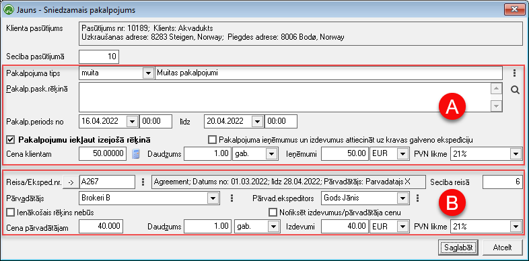Click the Daudzums field in client section
This screenshot has width=529, height=261.
coord(208,155)
